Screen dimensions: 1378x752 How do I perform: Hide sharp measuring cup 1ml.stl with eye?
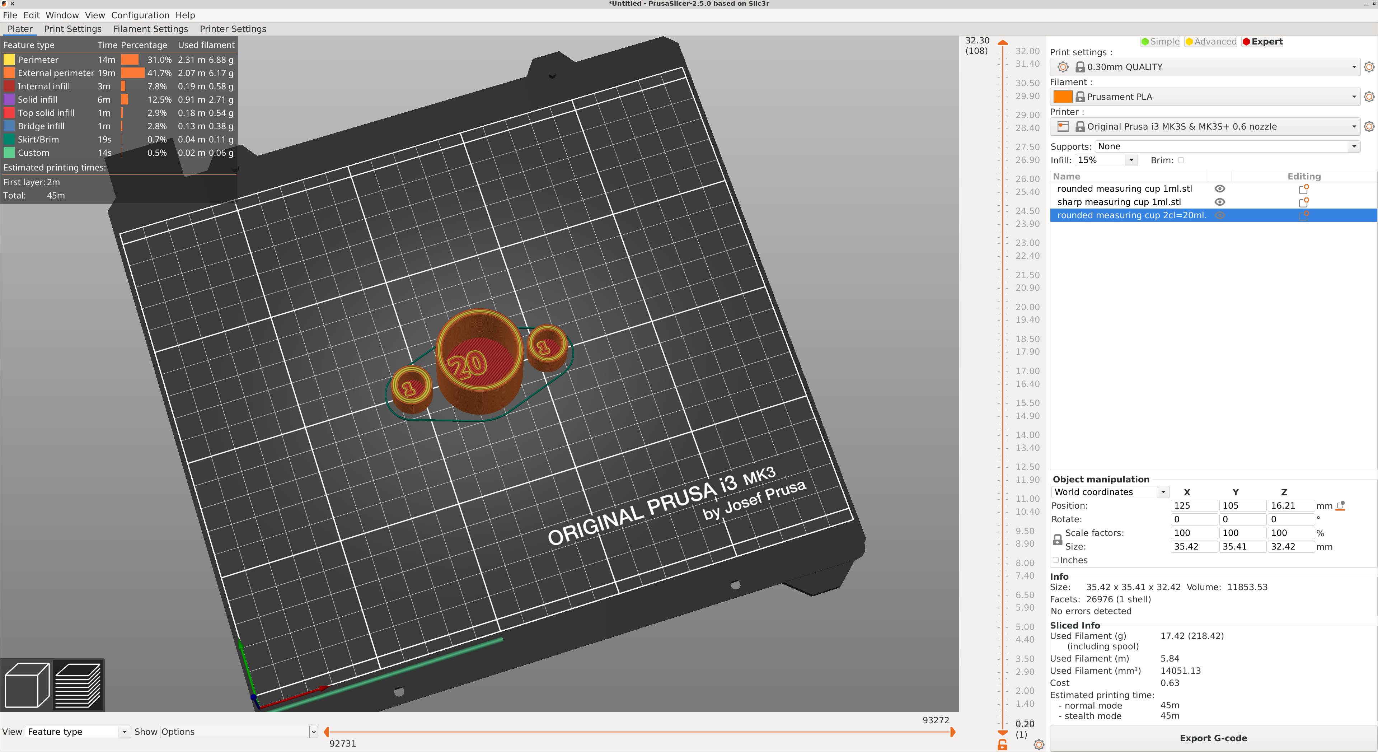tap(1220, 202)
